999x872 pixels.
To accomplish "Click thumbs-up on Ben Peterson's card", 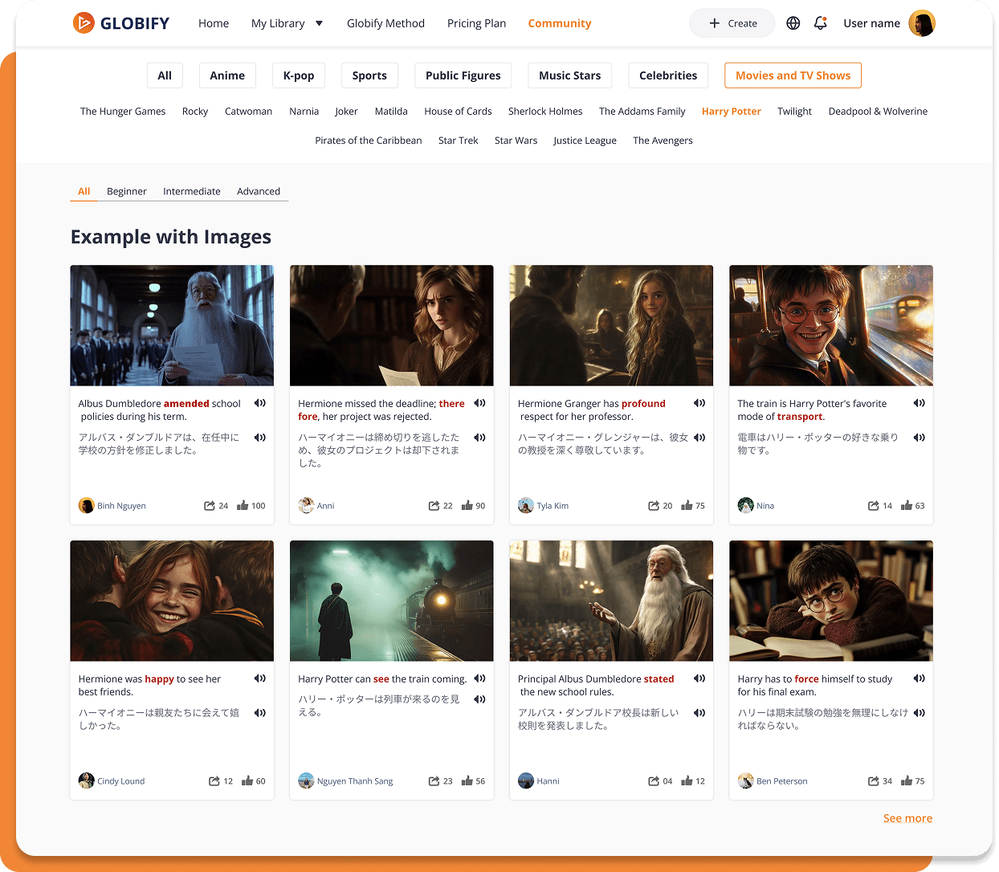I will 907,781.
